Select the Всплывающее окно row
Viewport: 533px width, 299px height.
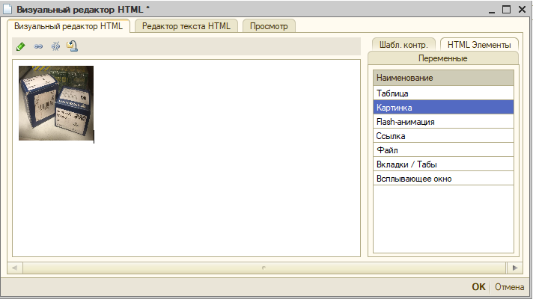click(443, 179)
